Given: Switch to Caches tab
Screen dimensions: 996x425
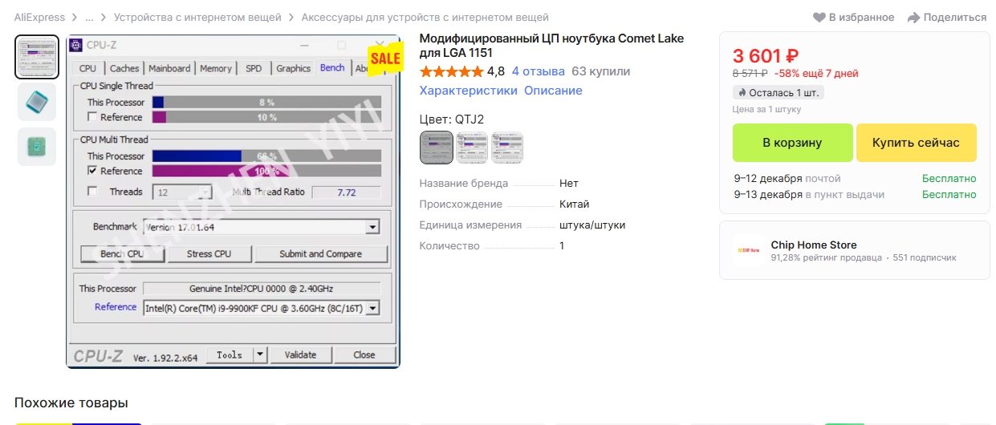Looking at the screenshot, I should 124,69.
